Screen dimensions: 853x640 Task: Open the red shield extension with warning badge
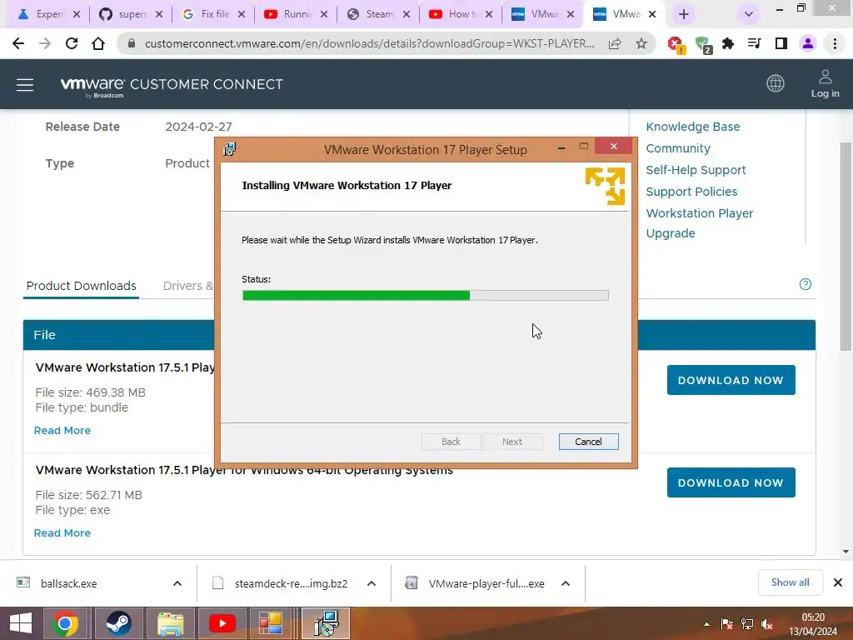click(x=676, y=45)
